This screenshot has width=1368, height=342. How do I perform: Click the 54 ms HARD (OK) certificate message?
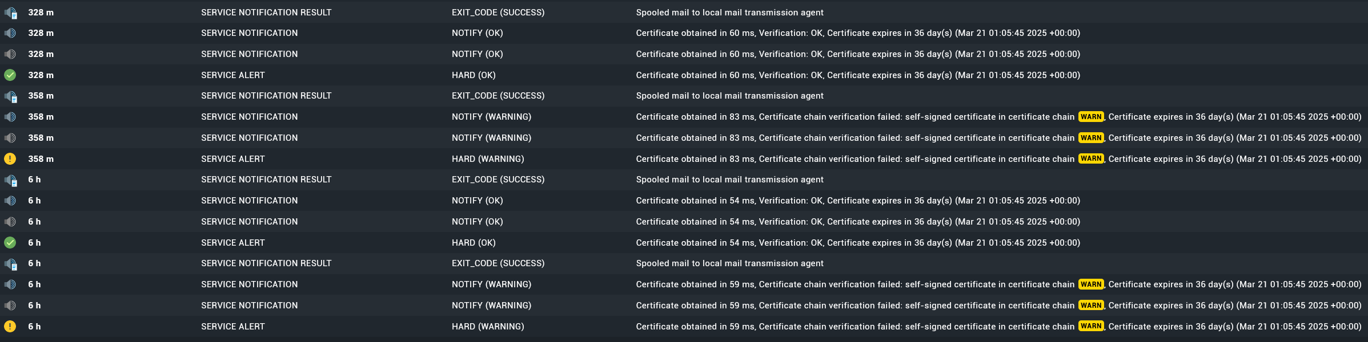click(857, 243)
